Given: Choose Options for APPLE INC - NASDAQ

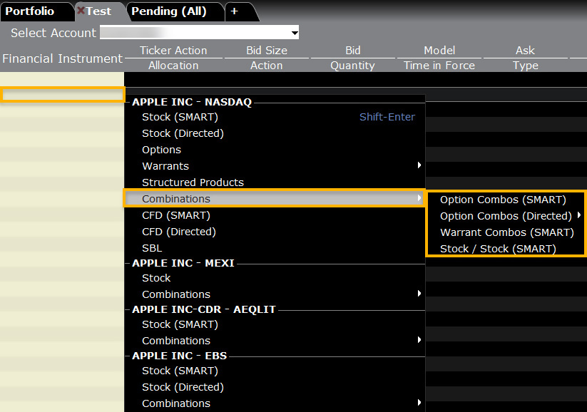Looking at the screenshot, I should [161, 150].
